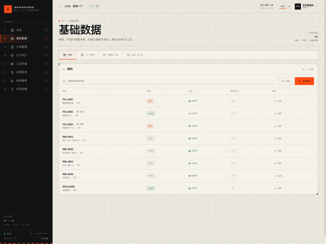Click the FG-1000 material code
The width and height of the screenshot is (326, 244).
(68, 99)
